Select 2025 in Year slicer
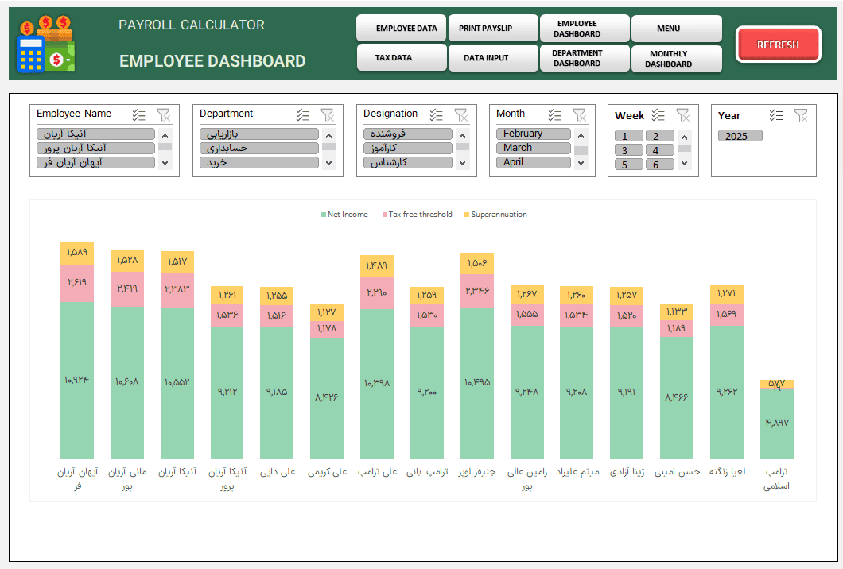This screenshot has width=843, height=569. click(740, 136)
